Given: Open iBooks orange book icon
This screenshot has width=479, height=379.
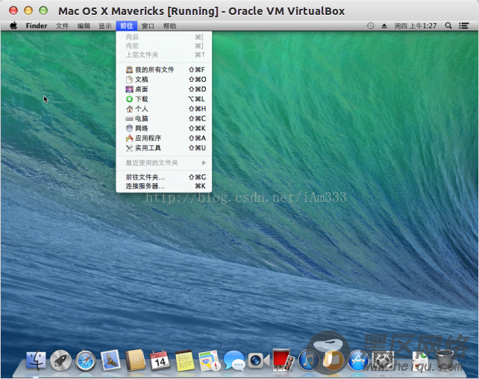Looking at the screenshot, I should pos(333,360).
